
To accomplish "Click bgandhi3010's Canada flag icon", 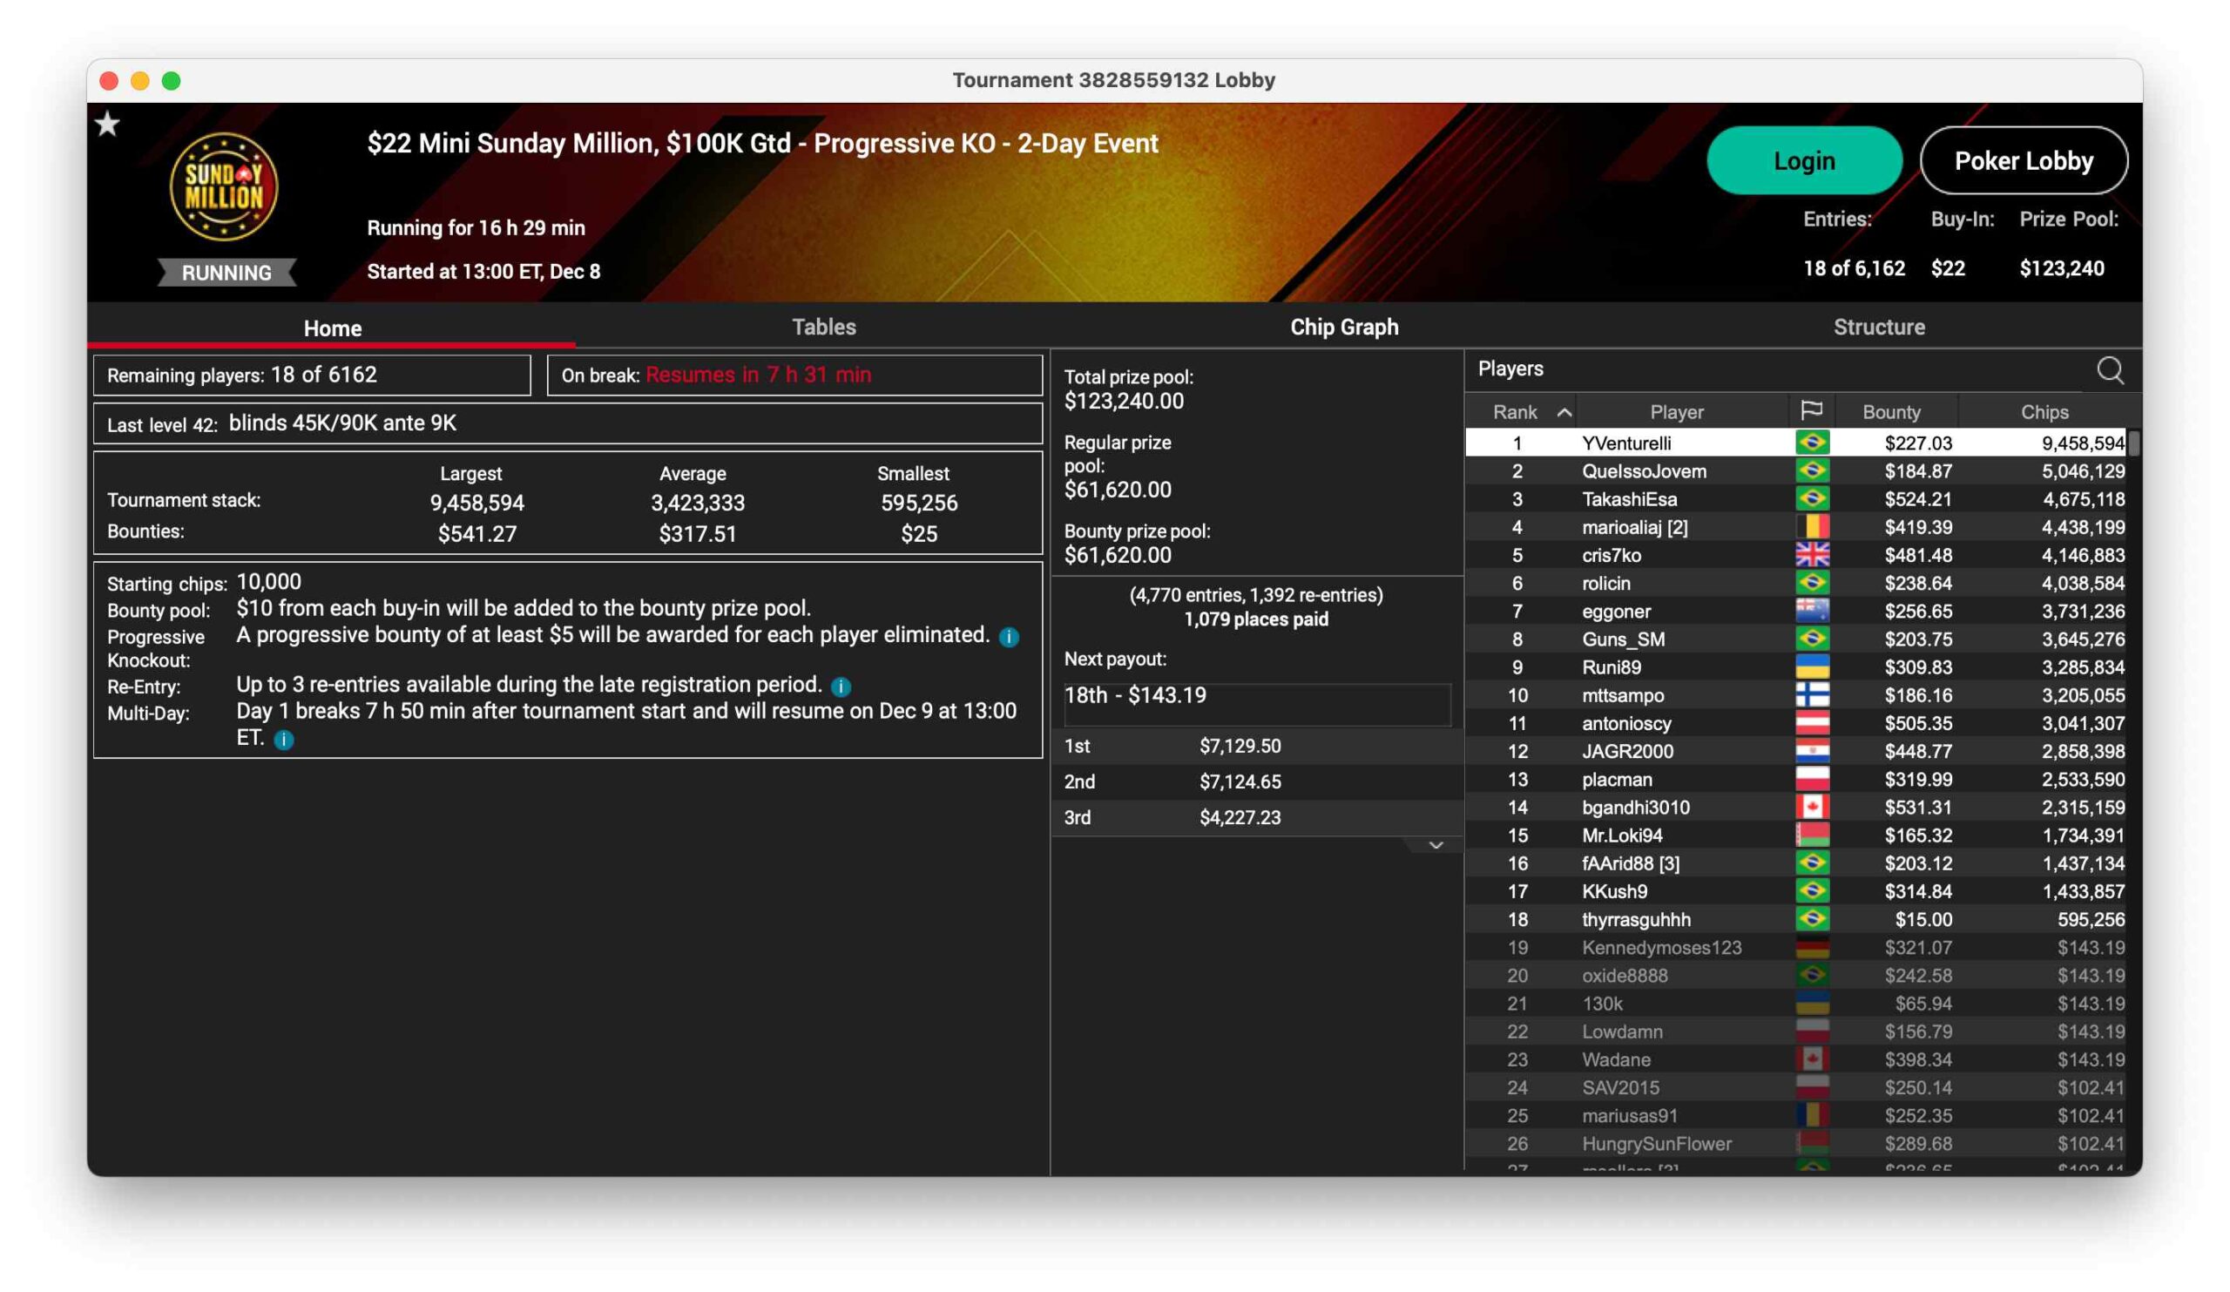I will pyautogui.click(x=1813, y=807).
